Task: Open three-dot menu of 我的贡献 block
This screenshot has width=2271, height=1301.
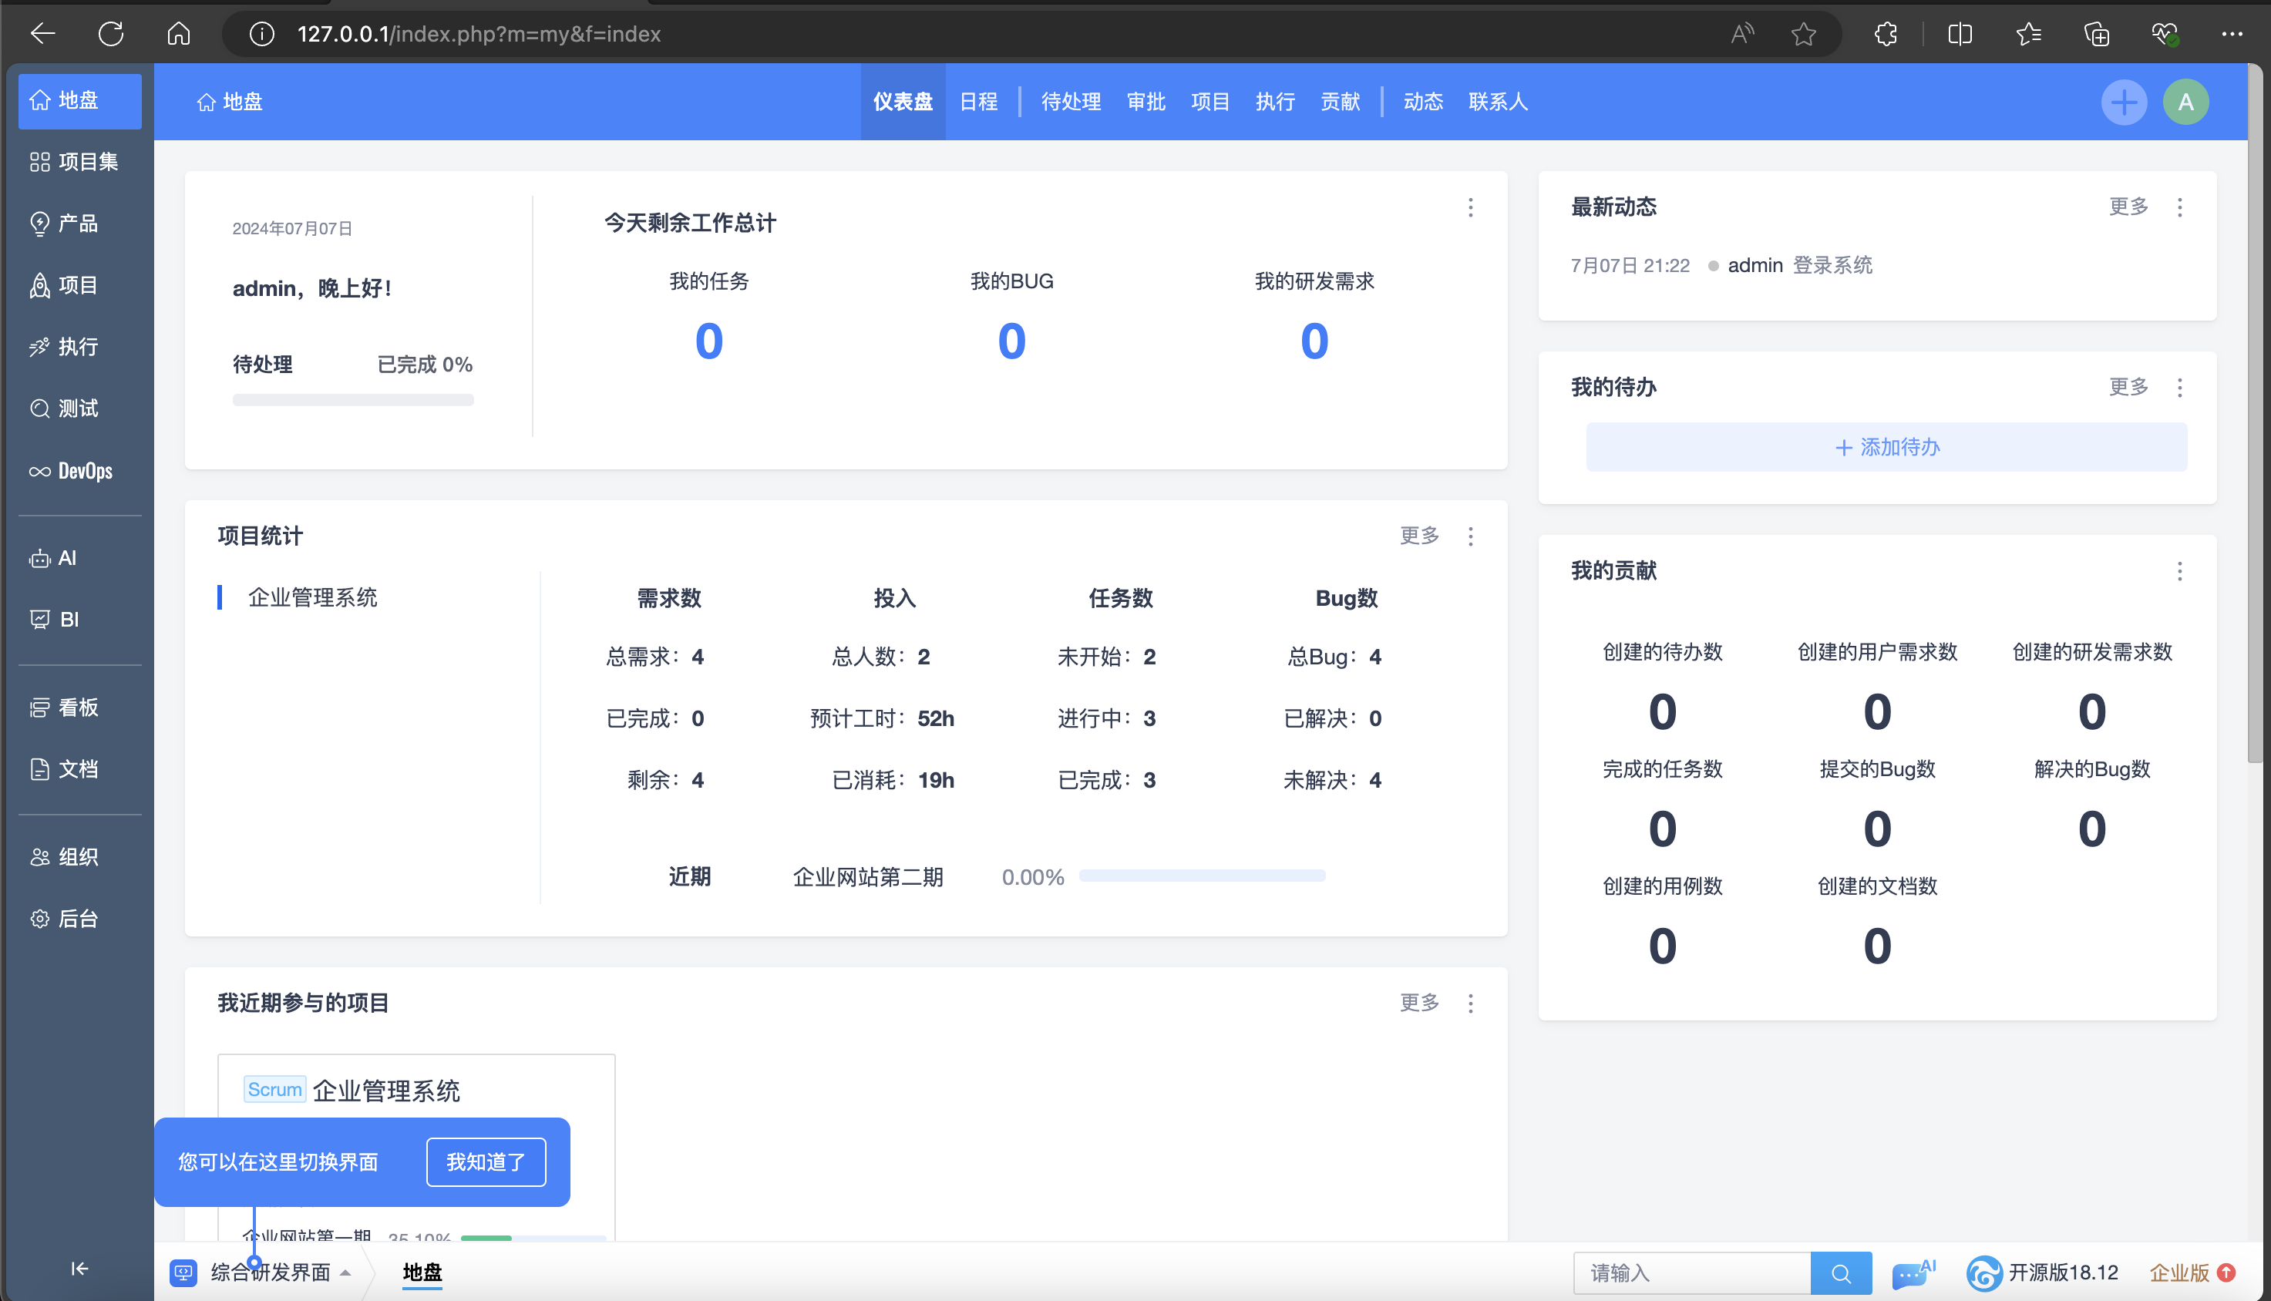Action: point(2180,571)
